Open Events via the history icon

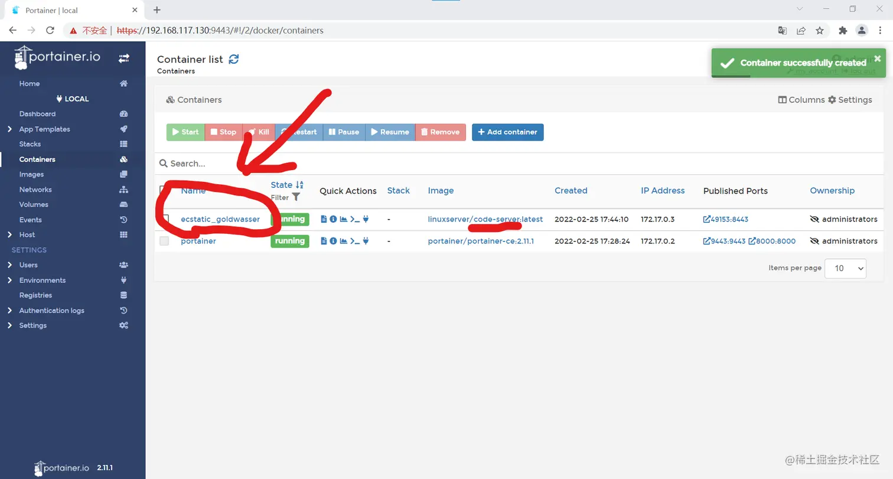123,220
